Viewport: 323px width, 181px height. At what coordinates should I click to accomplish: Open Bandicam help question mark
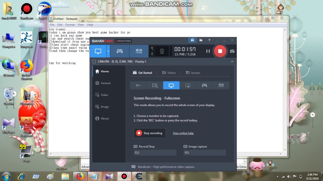209,40
